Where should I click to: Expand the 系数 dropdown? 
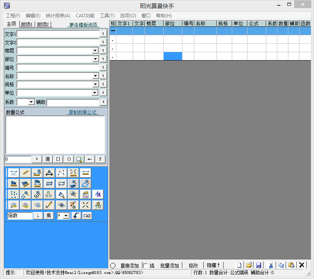click(31, 102)
